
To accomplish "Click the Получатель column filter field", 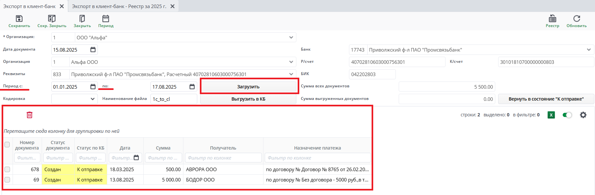I will coord(223,158).
